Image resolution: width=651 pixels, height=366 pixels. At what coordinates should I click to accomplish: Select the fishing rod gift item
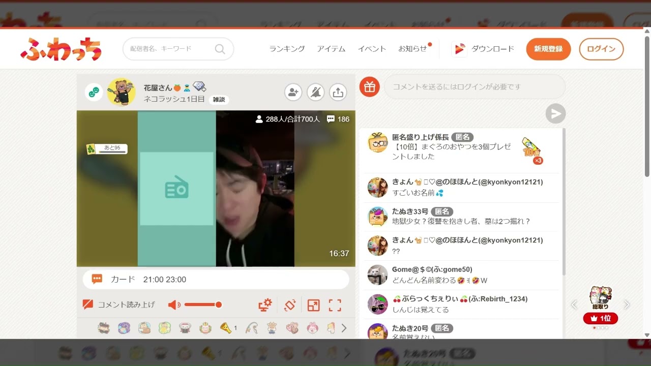pyautogui.click(x=252, y=328)
